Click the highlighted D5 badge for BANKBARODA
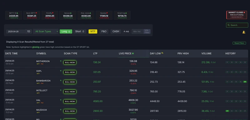The width and height of the screenshot is (250, 120). tap(245, 82)
